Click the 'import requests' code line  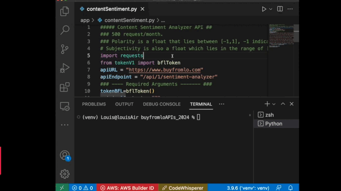(x=122, y=56)
